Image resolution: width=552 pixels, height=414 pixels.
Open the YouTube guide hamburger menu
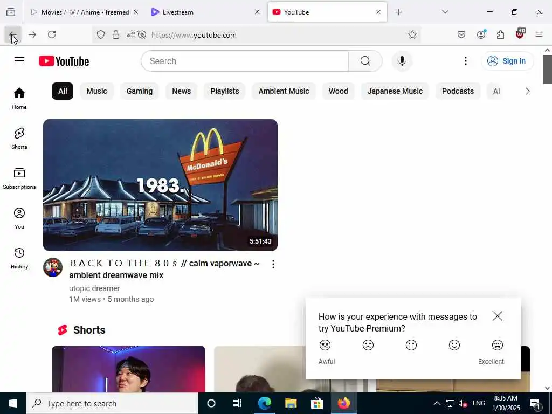click(x=19, y=61)
